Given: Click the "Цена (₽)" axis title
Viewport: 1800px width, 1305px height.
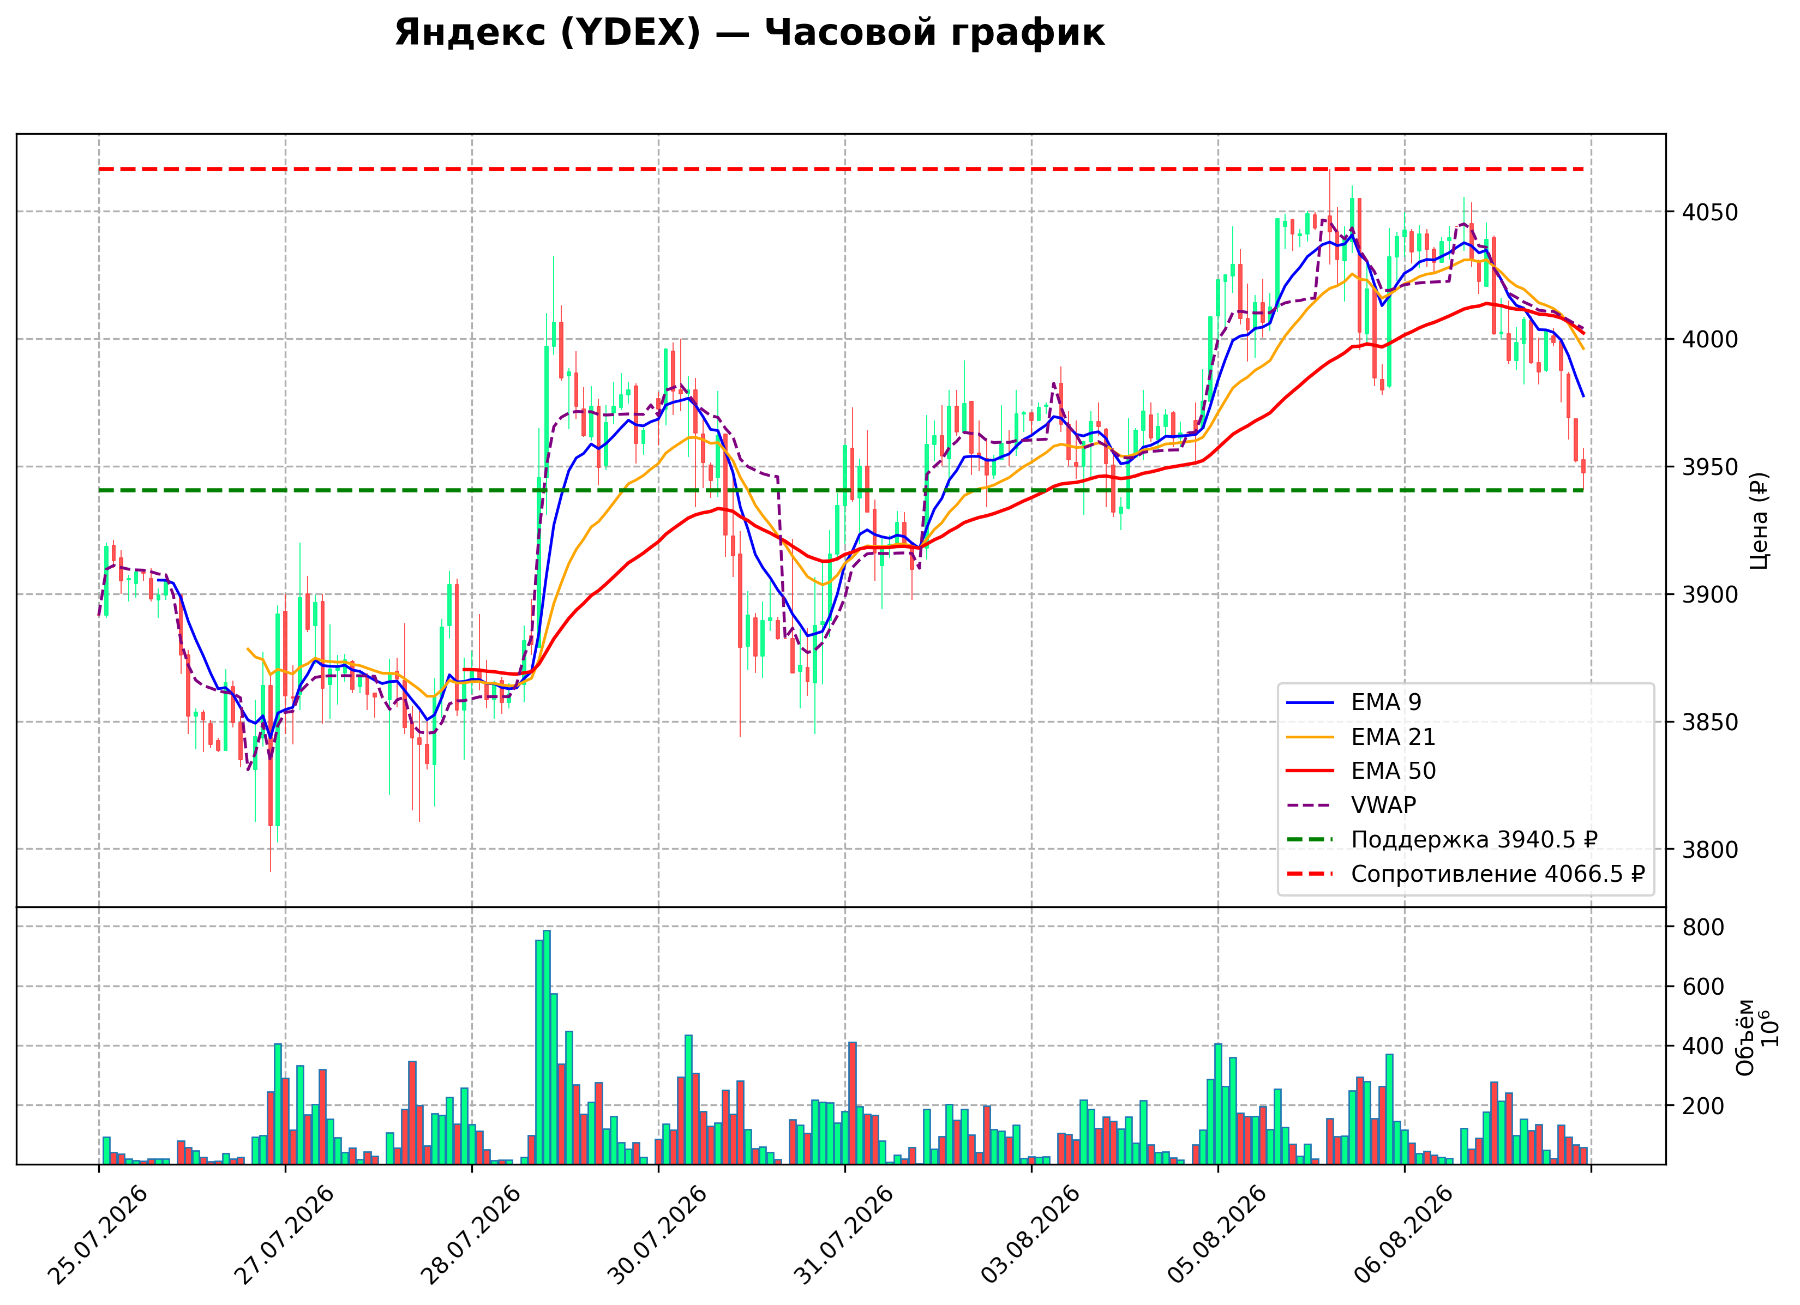Looking at the screenshot, I should pos(1759,520).
